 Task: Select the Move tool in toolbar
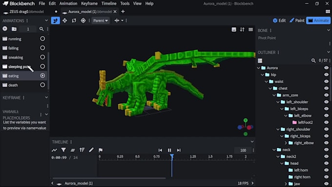tap(56, 21)
